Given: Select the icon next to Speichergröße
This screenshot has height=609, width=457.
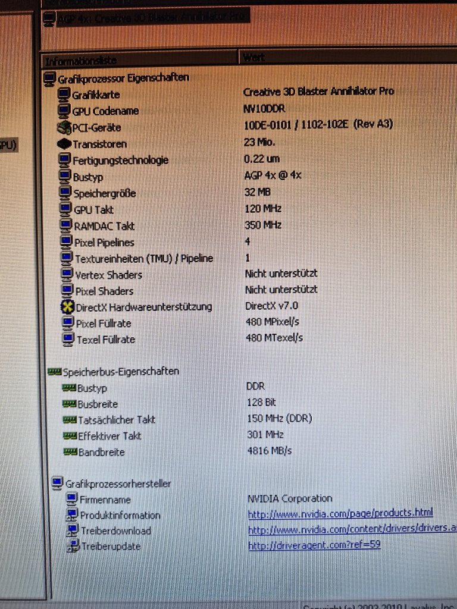Looking at the screenshot, I should coord(65,193).
